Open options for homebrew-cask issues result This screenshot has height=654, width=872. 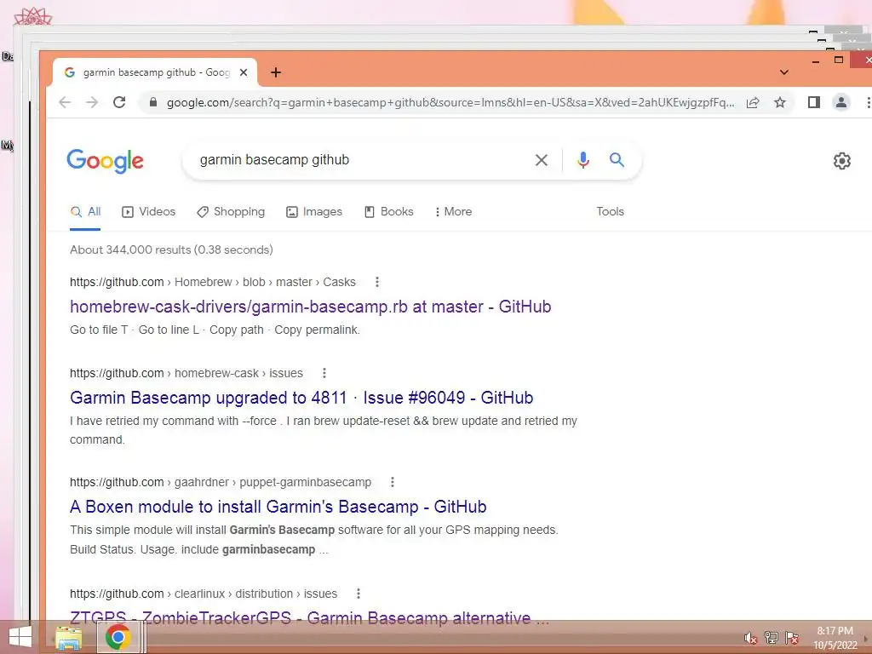pyautogui.click(x=324, y=373)
